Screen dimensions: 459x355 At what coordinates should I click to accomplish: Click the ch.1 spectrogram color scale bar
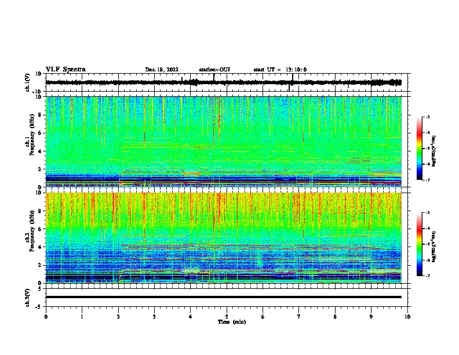click(x=420, y=148)
